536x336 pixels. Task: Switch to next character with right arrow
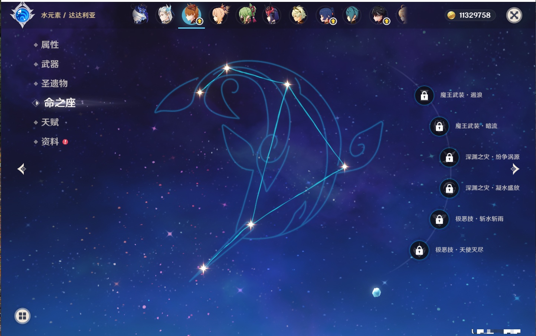tap(515, 169)
